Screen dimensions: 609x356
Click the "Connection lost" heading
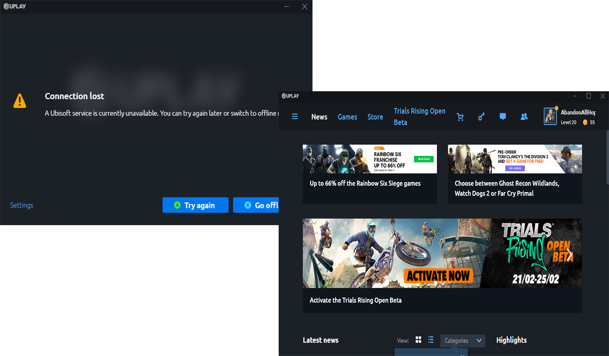click(x=74, y=96)
